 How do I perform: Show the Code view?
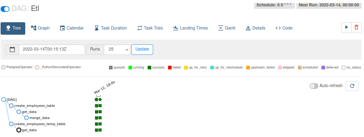pyautogui.click(x=284, y=28)
